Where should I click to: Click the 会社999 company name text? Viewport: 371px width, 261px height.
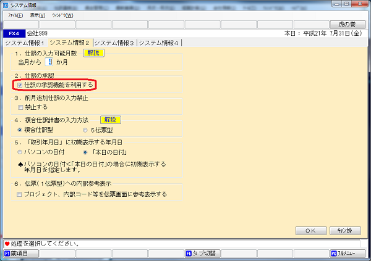[x=37, y=33]
